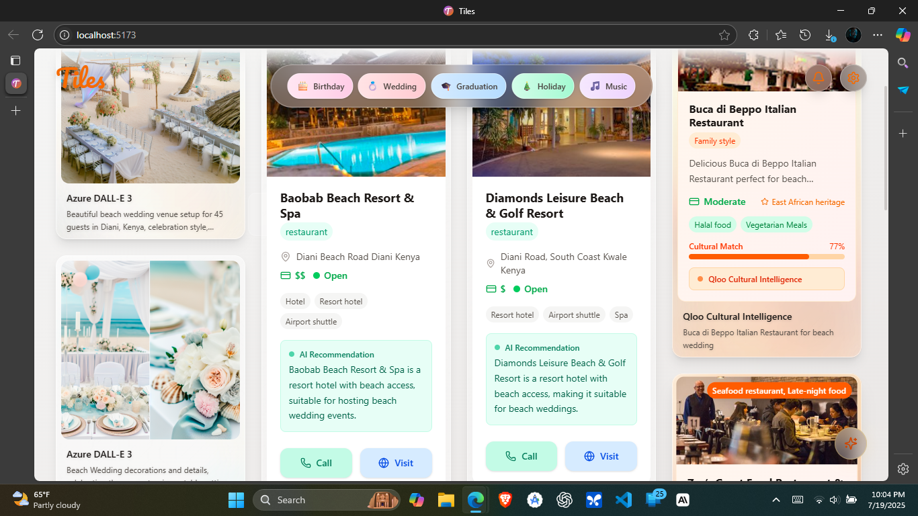Show hidden system tray icons chevron
The width and height of the screenshot is (918, 516).
pos(776,500)
